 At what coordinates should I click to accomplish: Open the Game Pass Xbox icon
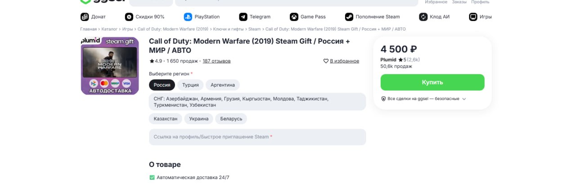point(294,17)
